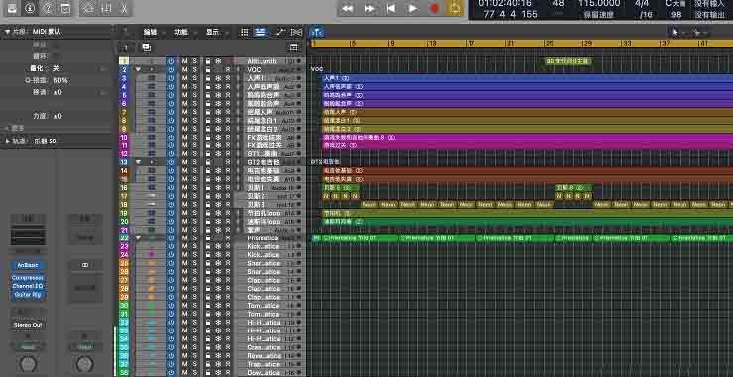Open the Mixer faders icon
The width and height of the screenshot is (733, 377).
(x=106, y=8)
